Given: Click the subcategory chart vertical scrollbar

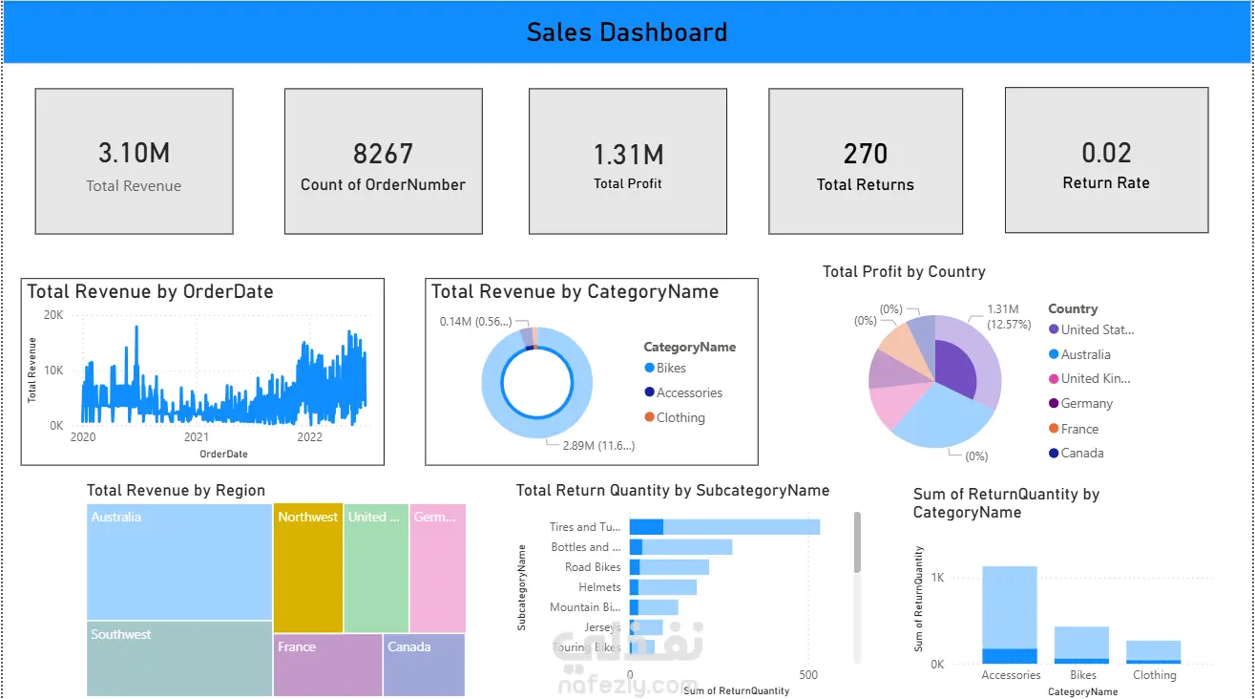Looking at the screenshot, I should click(x=857, y=542).
